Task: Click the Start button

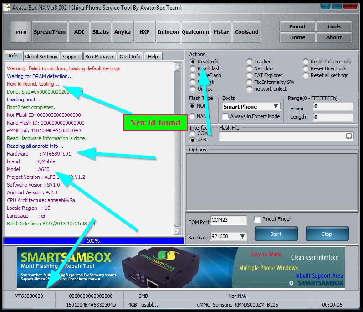Action: pos(276,234)
